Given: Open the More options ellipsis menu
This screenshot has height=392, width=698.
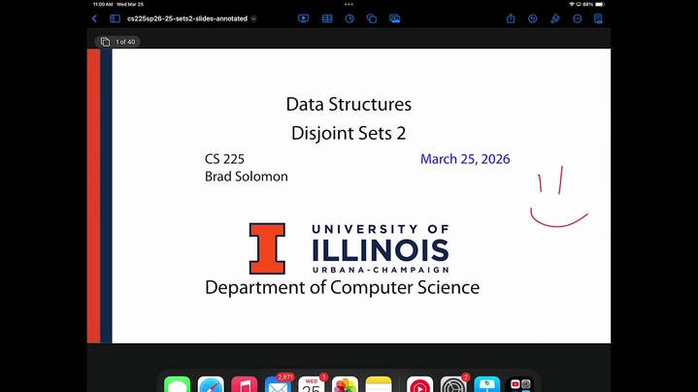Looking at the screenshot, I should (x=578, y=18).
